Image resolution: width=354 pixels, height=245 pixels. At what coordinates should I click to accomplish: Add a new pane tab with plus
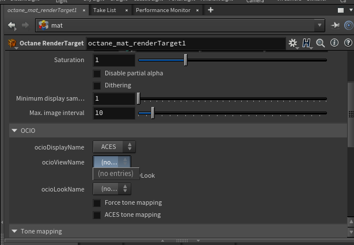pyautogui.click(x=211, y=10)
